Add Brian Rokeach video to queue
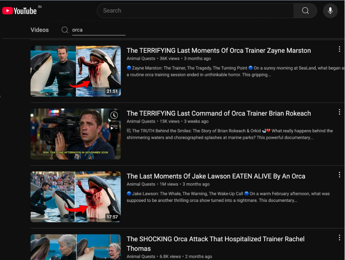The height and width of the screenshot is (260, 345). tap(114, 127)
